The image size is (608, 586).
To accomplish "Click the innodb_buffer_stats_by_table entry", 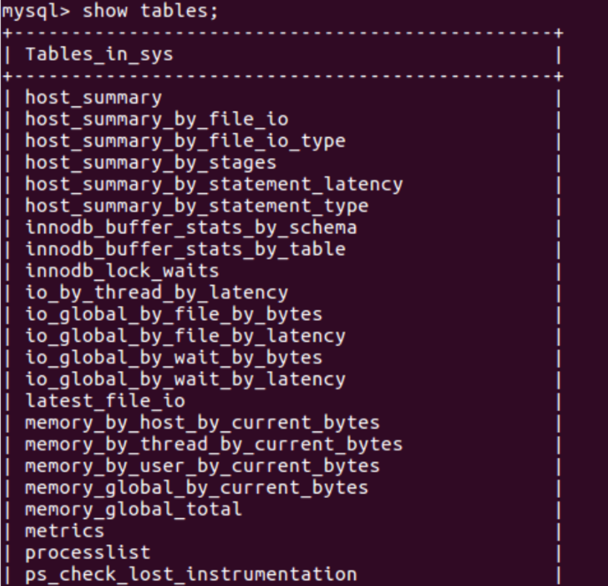I will 185,249.
